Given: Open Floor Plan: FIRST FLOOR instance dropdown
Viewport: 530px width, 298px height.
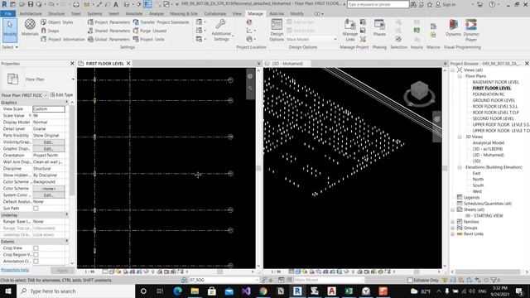Looking at the screenshot, I should point(24,95).
